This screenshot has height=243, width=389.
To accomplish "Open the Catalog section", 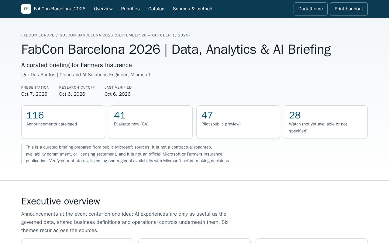I will (x=156, y=9).
